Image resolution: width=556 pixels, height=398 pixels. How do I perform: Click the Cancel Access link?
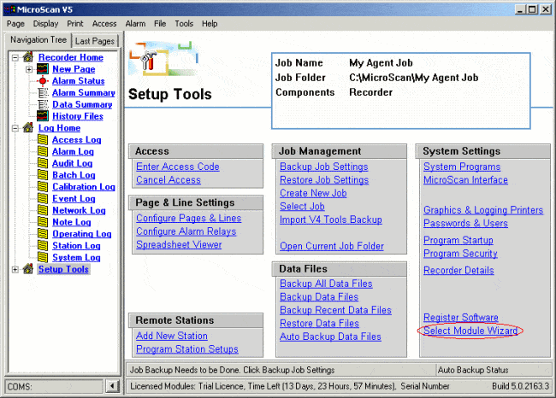[x=169, y=180]
